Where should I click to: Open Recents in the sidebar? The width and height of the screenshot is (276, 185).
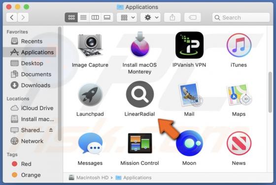[30, 41]
